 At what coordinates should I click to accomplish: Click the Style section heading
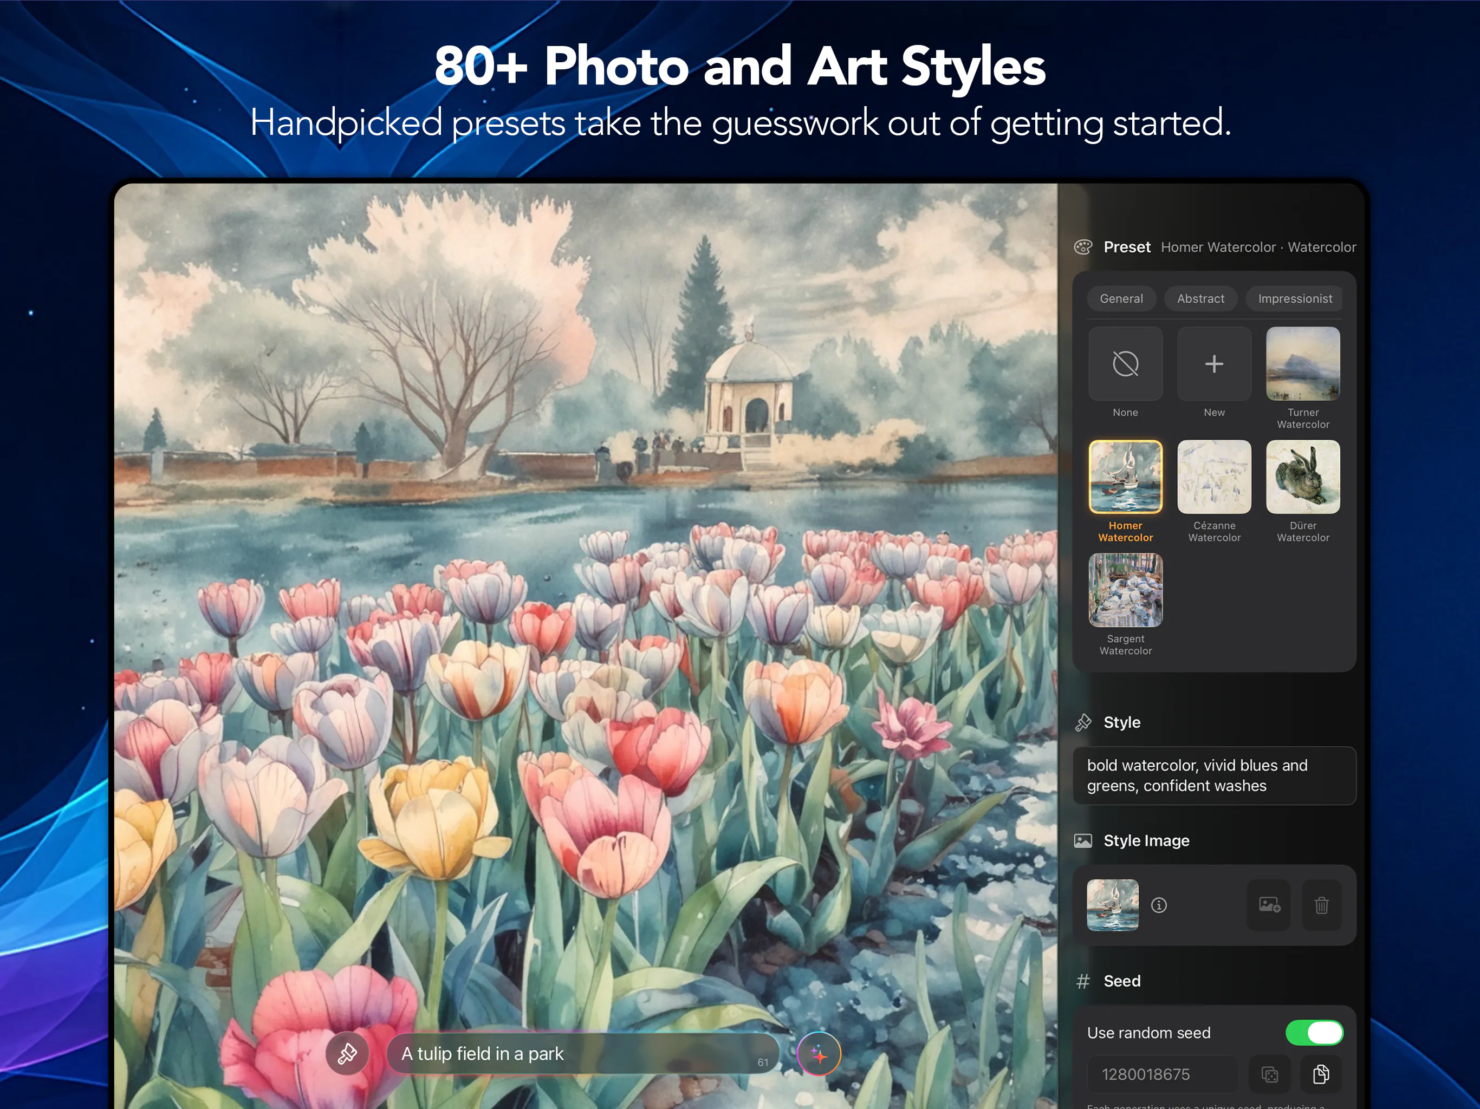1122,722
